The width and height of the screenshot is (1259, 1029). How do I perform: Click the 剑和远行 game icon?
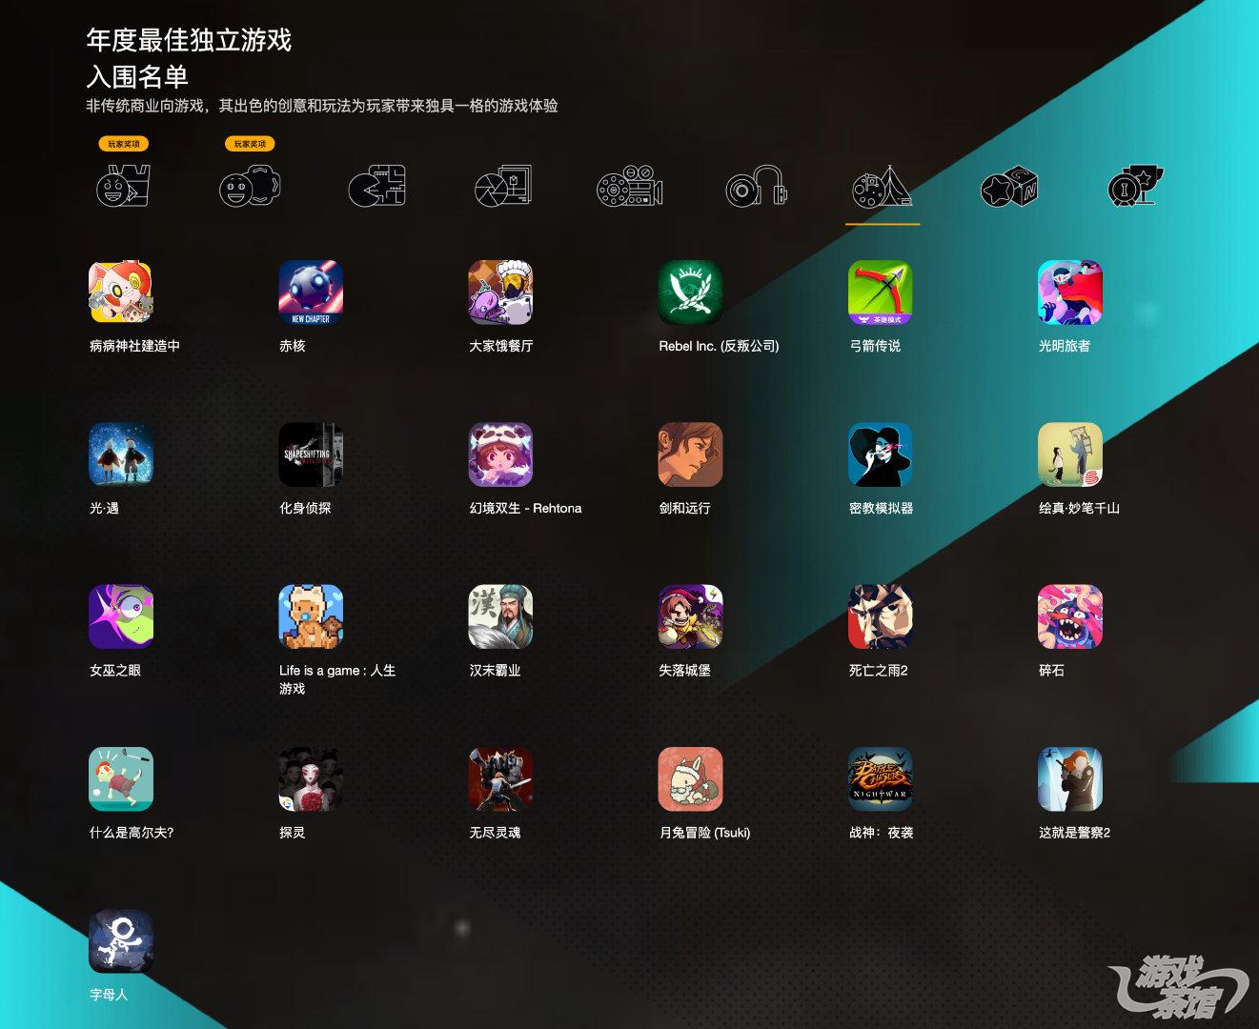[x=690, y=454]
